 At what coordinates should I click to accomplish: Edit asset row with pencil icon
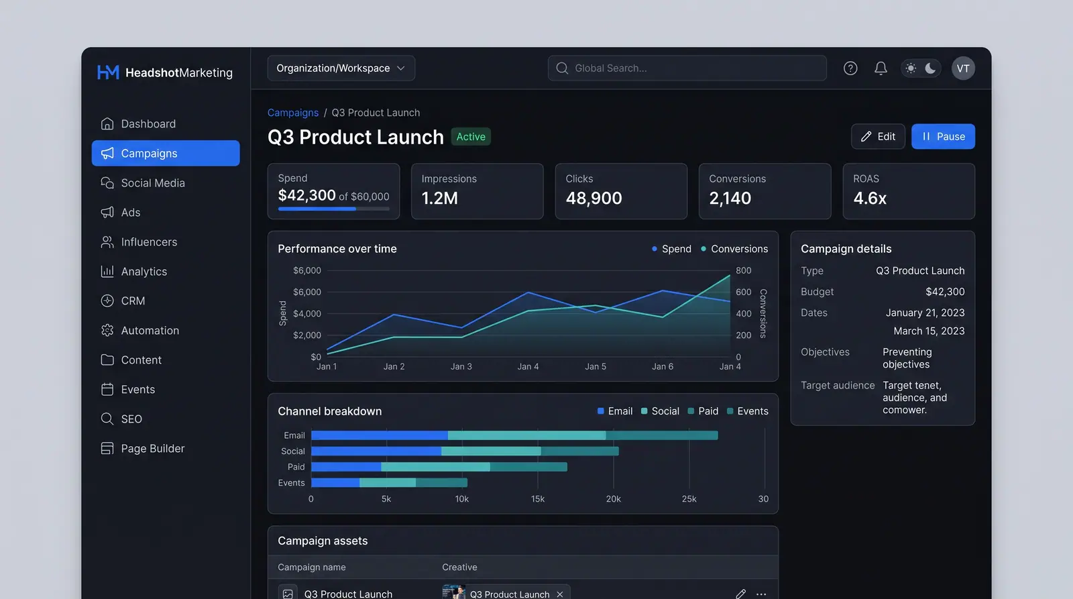click(x=740, y=594)
